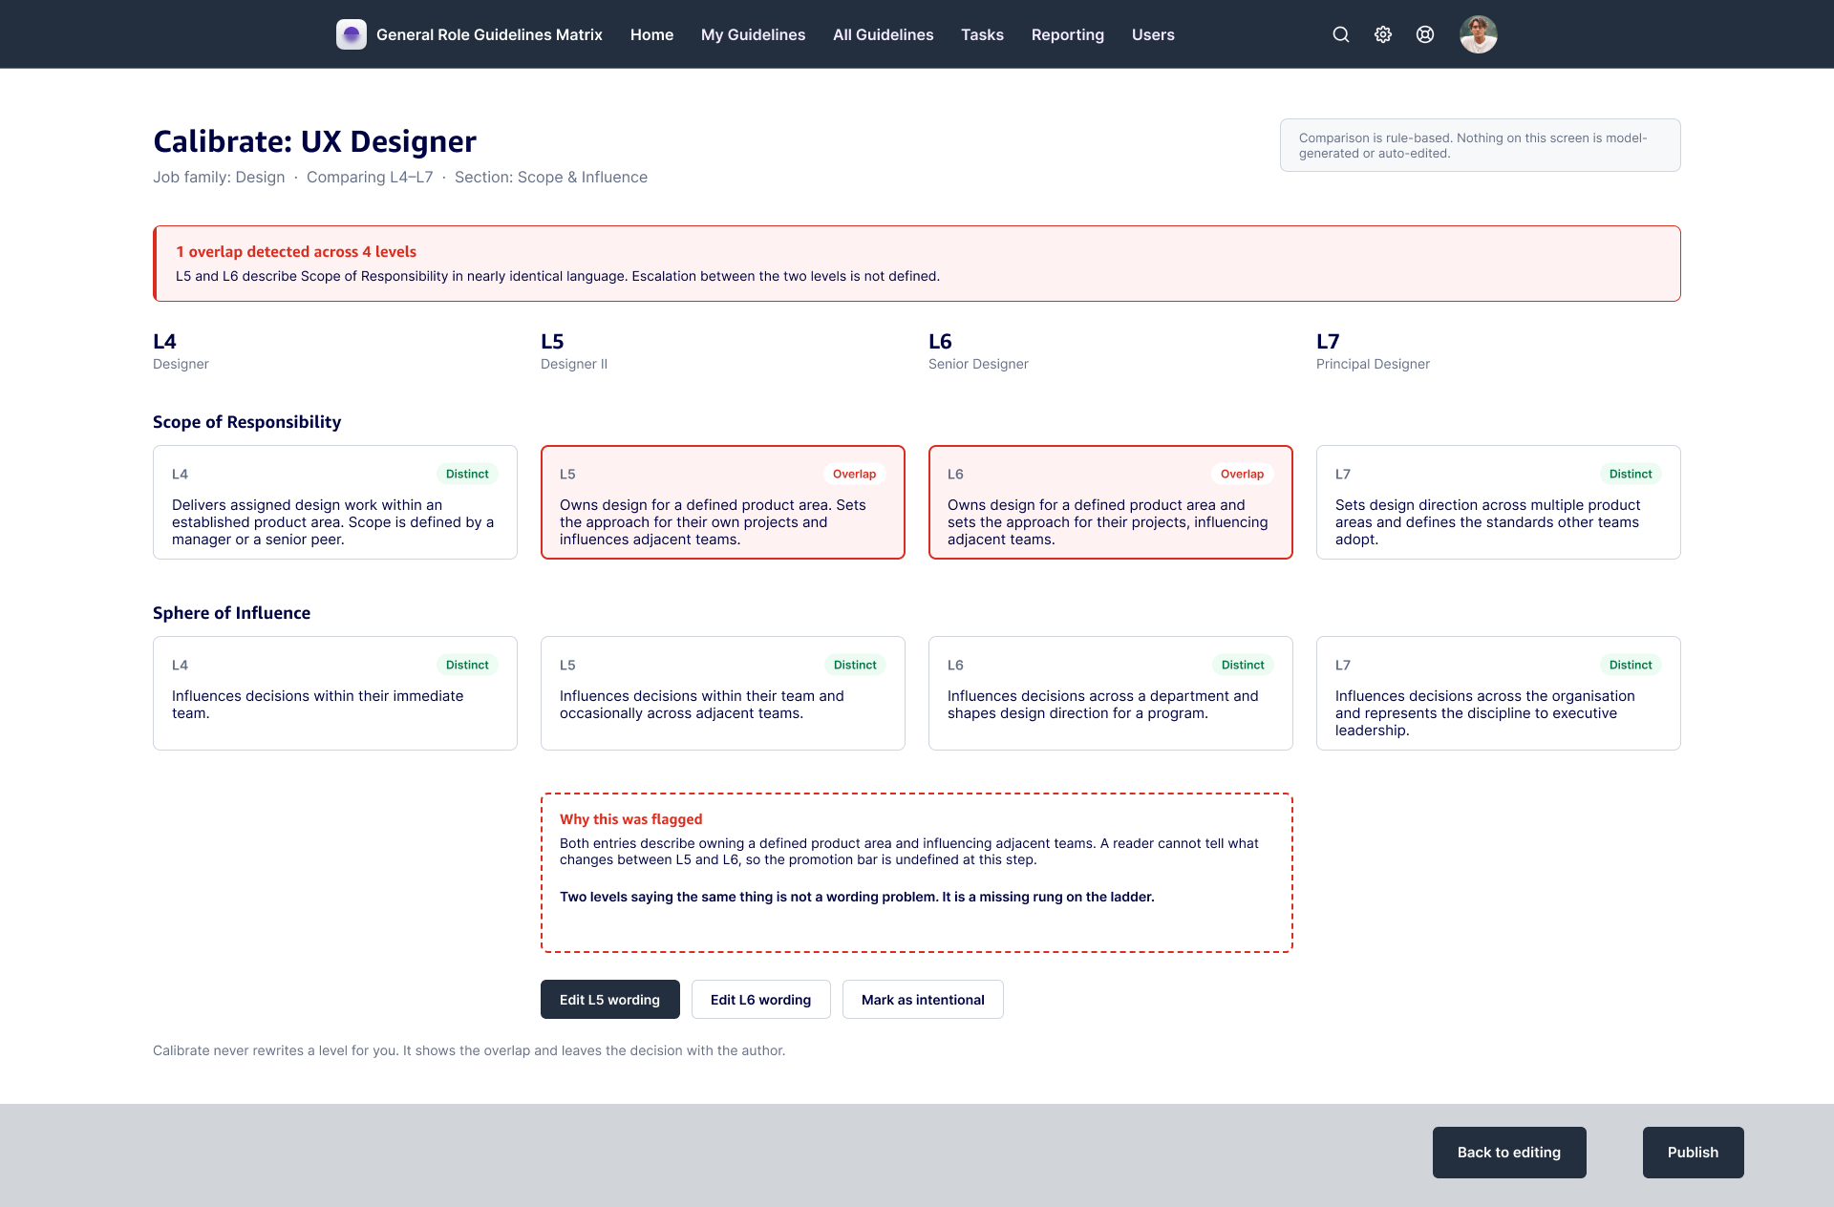Screen dimensions: 1834x1207
Task: Open the settings gear icon
Action: coord(1383,34)
